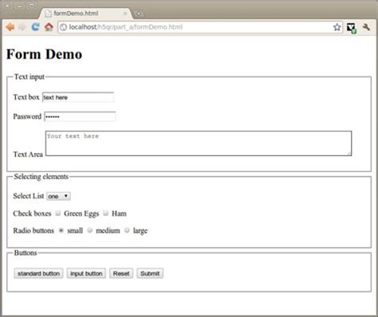Focus the Password input field
This screenshot has height=317, width=378.
[x=80, y=116]
